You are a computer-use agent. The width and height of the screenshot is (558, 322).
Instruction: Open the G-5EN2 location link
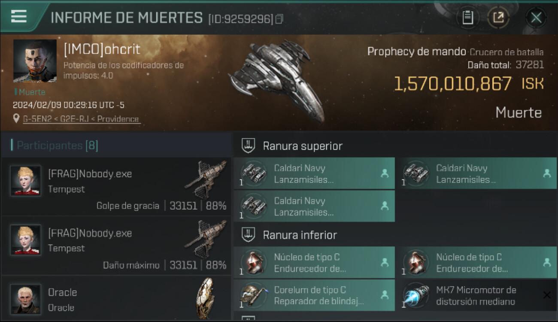coord(81,119)
